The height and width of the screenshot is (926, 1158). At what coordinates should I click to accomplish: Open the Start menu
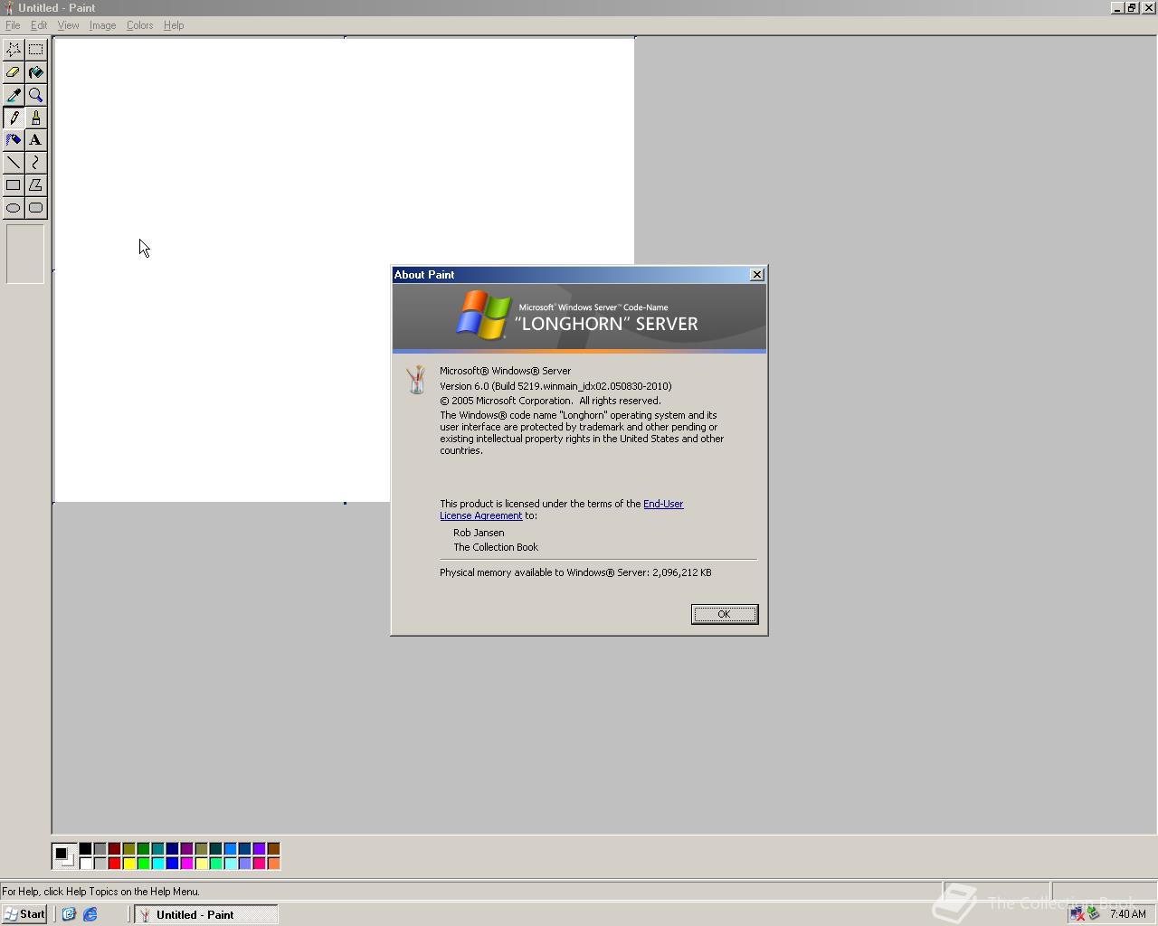click(24, 914)
